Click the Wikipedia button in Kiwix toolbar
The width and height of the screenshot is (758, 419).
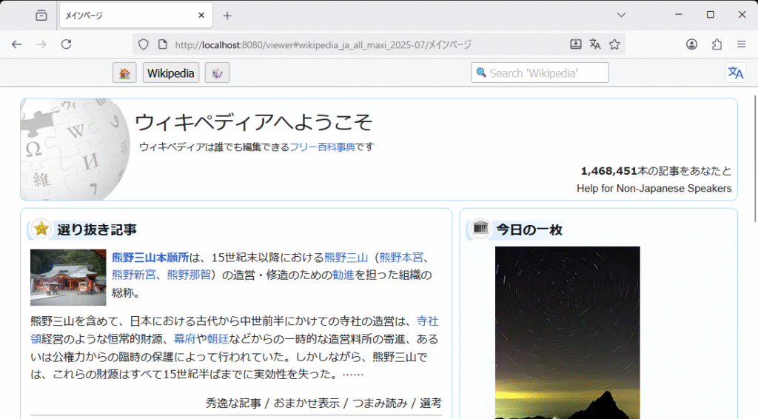coord(171,73)
